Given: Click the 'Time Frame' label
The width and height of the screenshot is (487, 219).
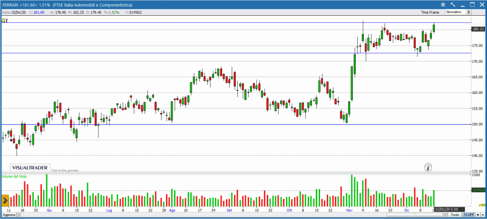Looking at the screenshot, I should tap(430, 12).
